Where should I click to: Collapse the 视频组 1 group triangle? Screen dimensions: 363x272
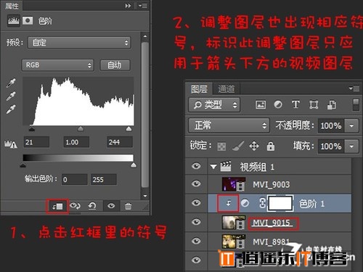pyautogui.click(x=213, y=166)
